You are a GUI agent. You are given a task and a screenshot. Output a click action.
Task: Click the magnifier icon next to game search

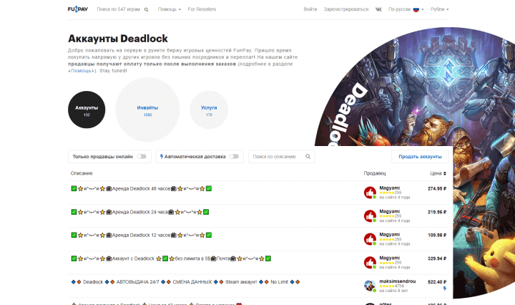point(146,9)
